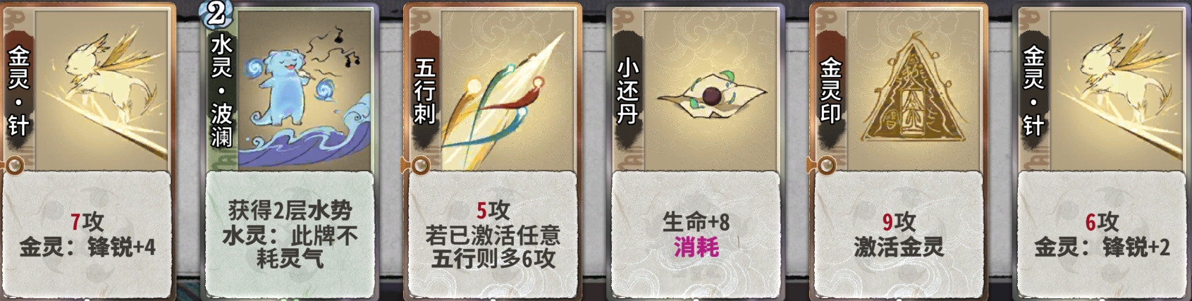This screenshot has width=1192, height=301.
Task: Click the pink 消耗 keyword on 小还丹
Action: coord(696,247)
